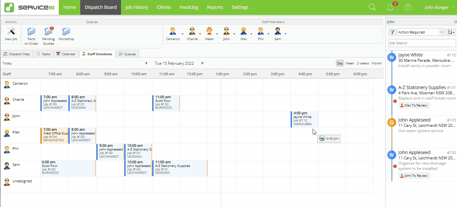Viewport: 457px width, 207px height.
Task: Open Invoicing menu
Action: [189, 7]
